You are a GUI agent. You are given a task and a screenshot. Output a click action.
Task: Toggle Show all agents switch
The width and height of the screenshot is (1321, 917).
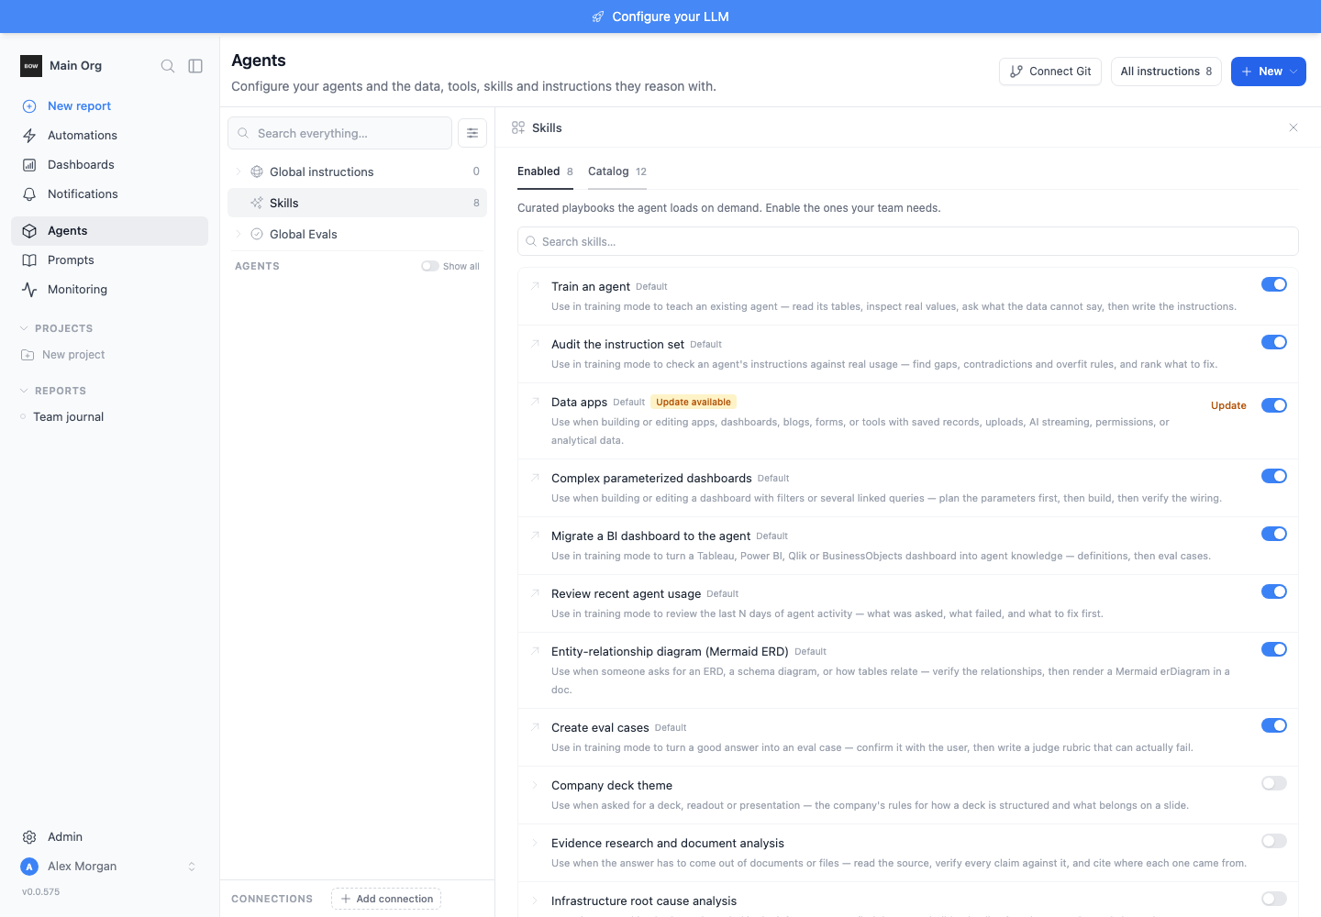click(429, 266)
